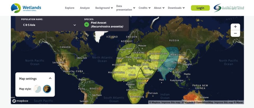Zoom out the map with minus button
This screenshot has width=254, height=108.
coord(235,33)
